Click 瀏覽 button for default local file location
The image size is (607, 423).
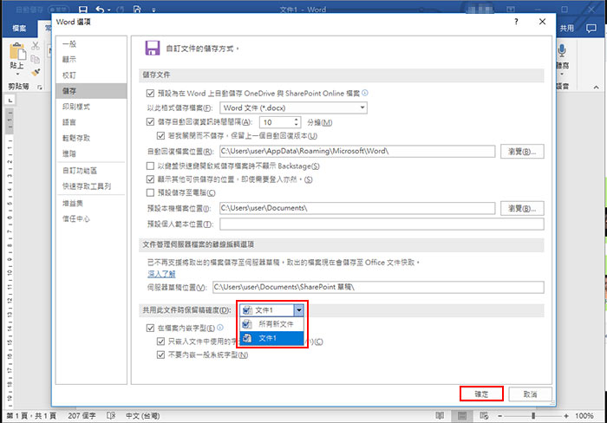(522, 208)
